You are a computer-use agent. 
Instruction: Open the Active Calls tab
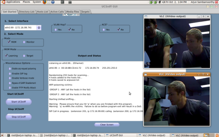point(57,12)
